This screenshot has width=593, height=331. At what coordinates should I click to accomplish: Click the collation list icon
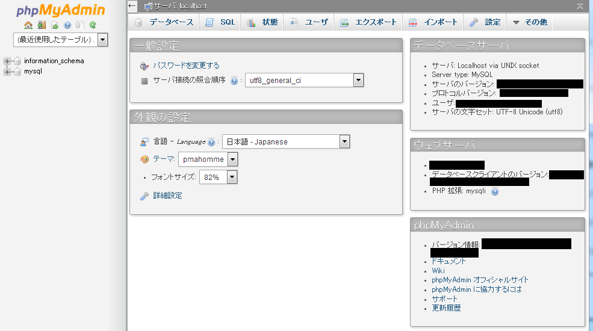144,81
